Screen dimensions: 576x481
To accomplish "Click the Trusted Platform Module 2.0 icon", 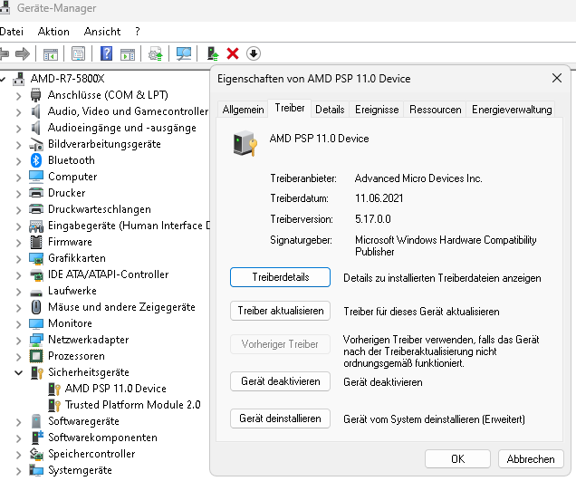I will point(54,405).
